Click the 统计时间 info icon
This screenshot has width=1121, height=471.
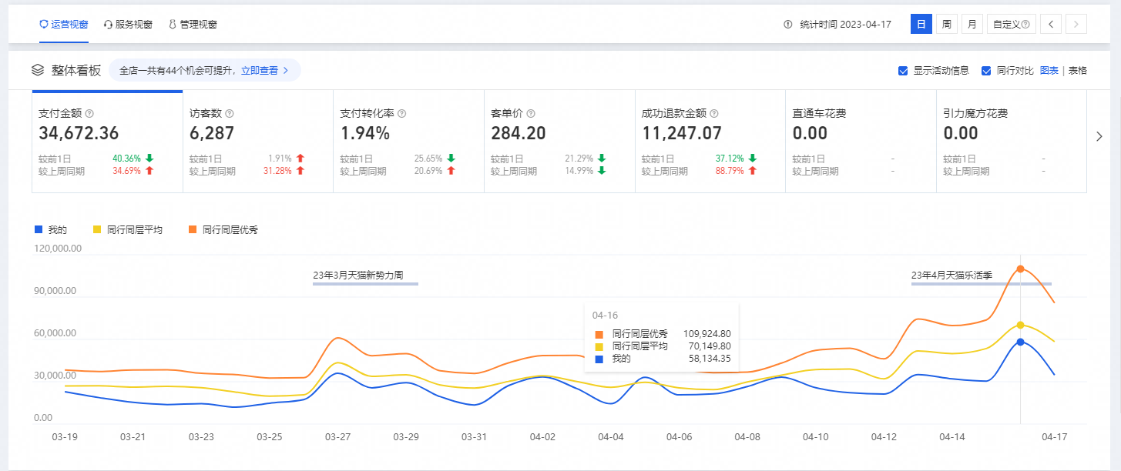tap(787, 25)
